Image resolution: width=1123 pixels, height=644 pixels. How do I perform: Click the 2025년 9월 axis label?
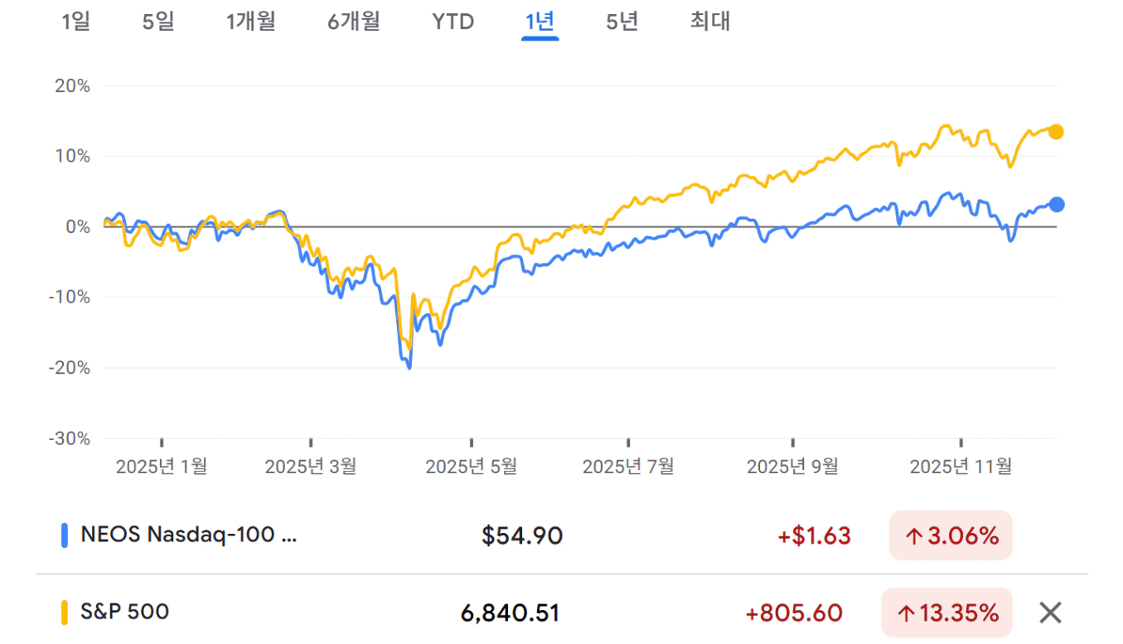[x=791, y=467]
